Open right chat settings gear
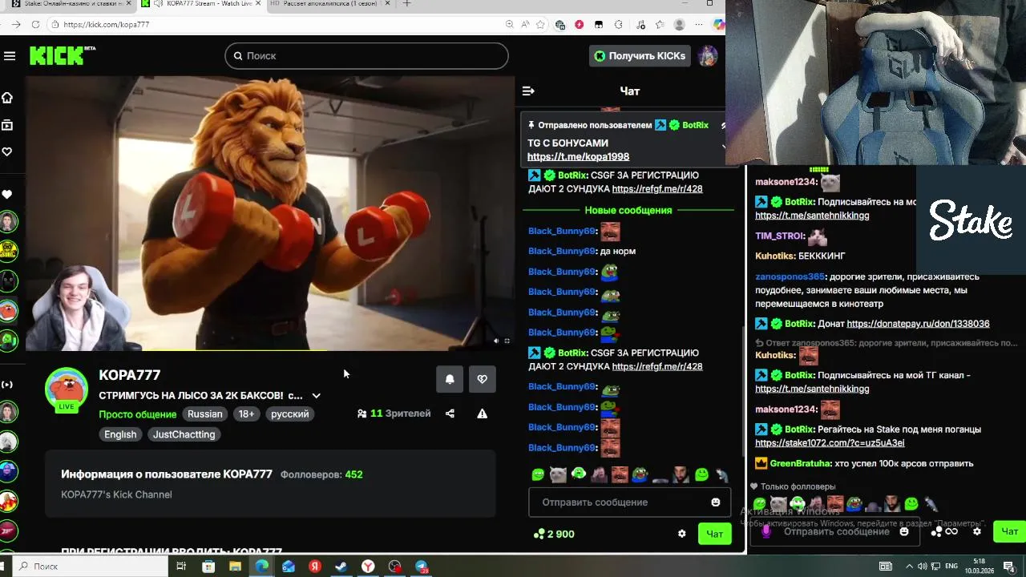This screenshot has width=1026, height=577. [976, 531]
